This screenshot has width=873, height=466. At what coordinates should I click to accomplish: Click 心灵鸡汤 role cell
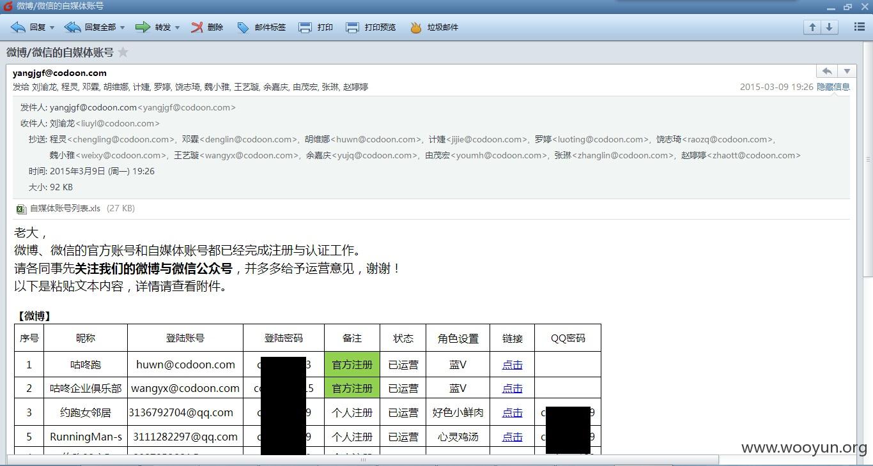tap(458, 437)
